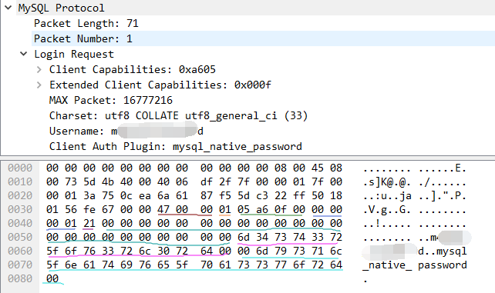Click hex offset 0080 row label
The image size is (495, 293).
pos(20,278)
